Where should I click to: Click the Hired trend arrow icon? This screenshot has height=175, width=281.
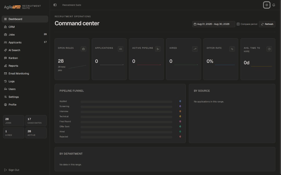pyautogui.click(x=195, y=49)
